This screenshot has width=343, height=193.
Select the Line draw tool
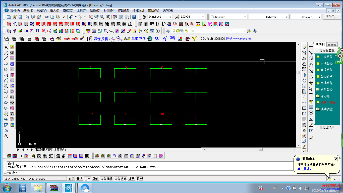coord(6,53)
